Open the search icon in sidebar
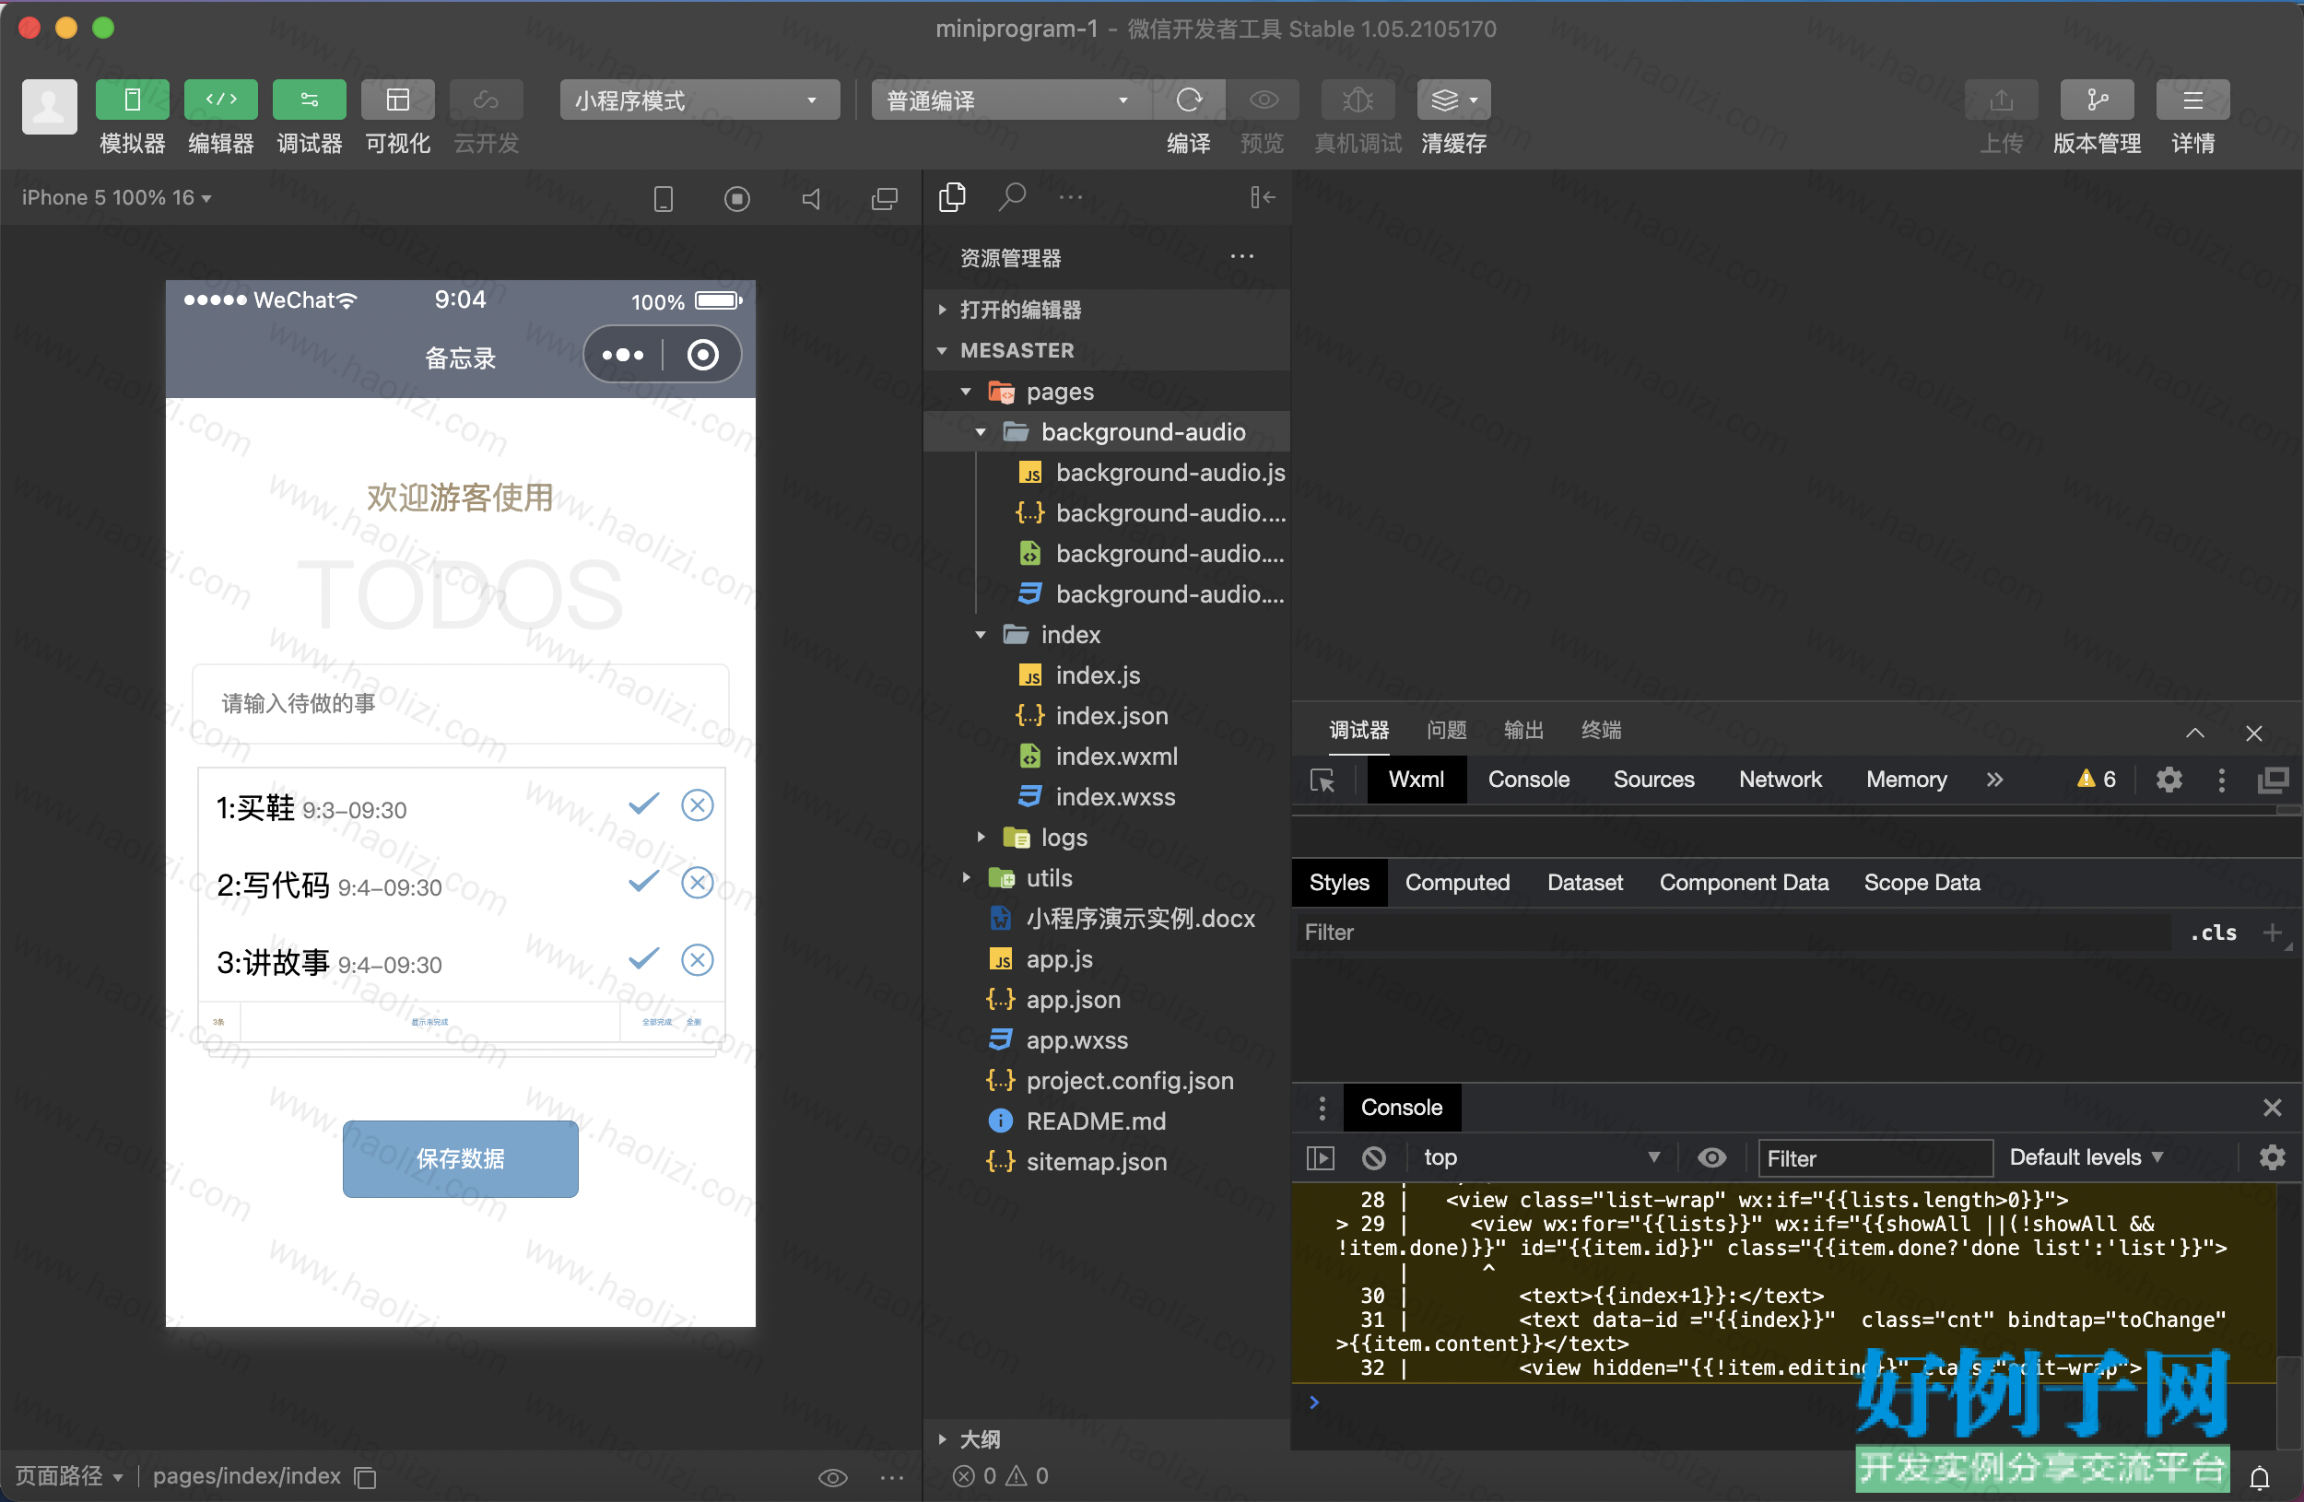 pos(1012,197)
